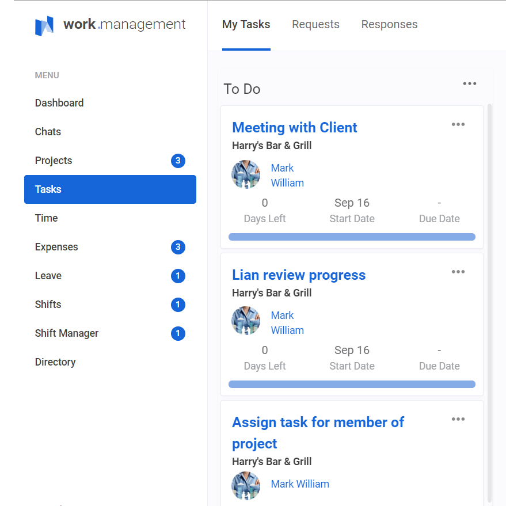The image size is (506, 506).
Task: Click the Projects notification badge
Action: coord(178,161)
